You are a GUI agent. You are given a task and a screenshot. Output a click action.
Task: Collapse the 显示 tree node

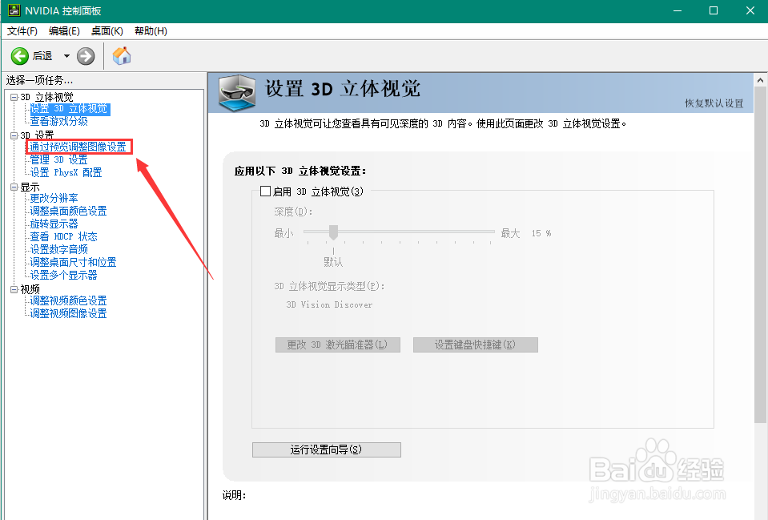[x=14, y=187]
